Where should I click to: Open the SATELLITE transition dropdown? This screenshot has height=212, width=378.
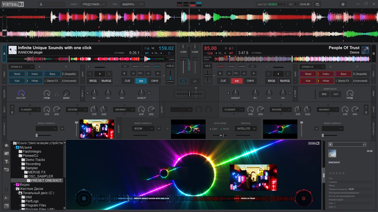click(245, 128)
